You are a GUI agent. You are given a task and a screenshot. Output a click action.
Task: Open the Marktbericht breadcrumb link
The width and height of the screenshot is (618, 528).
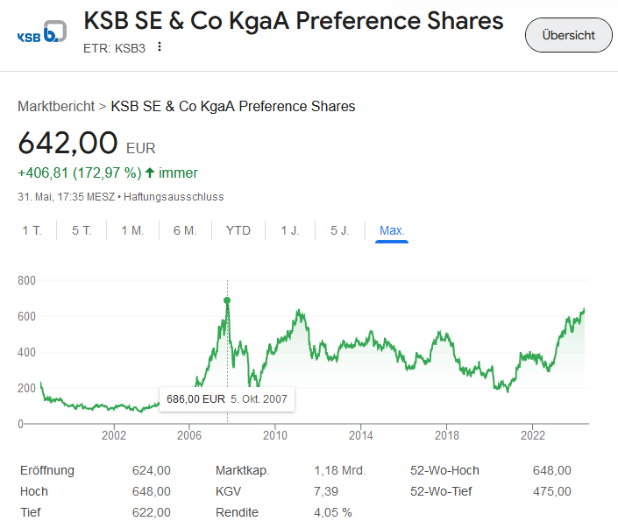(x=56, y=106)
